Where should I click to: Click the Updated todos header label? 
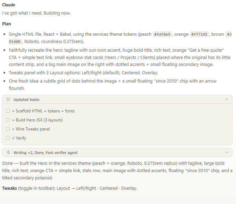point(26,100)
